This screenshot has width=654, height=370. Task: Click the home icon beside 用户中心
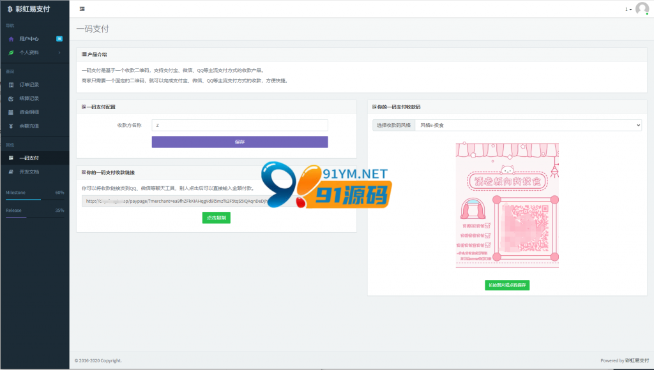(x=11, y=39)
